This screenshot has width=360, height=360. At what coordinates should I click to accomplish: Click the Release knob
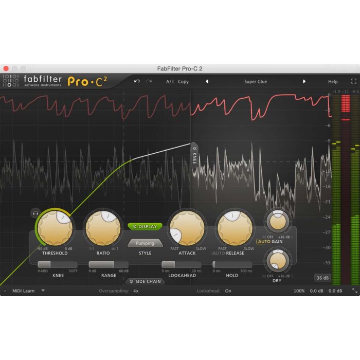(x=235, y=228)
